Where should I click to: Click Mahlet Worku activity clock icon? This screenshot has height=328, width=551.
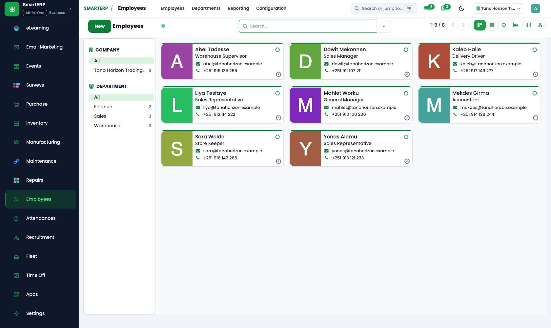pyautogui.click(x=407, y=118)
